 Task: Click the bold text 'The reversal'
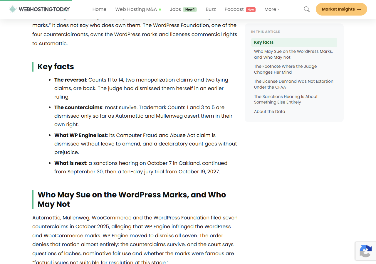pyautogui.click(x=70, y=80)
